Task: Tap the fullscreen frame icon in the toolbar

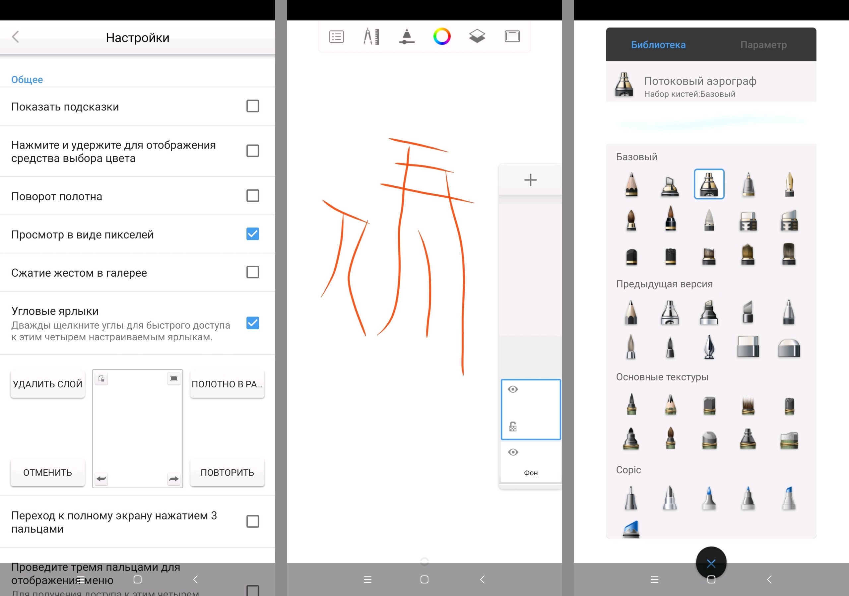Action: tap(512, 36)
